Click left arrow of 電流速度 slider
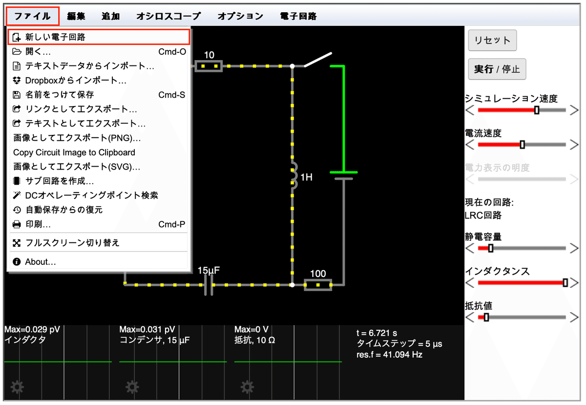The image size is (586, 405). point(470,145)
